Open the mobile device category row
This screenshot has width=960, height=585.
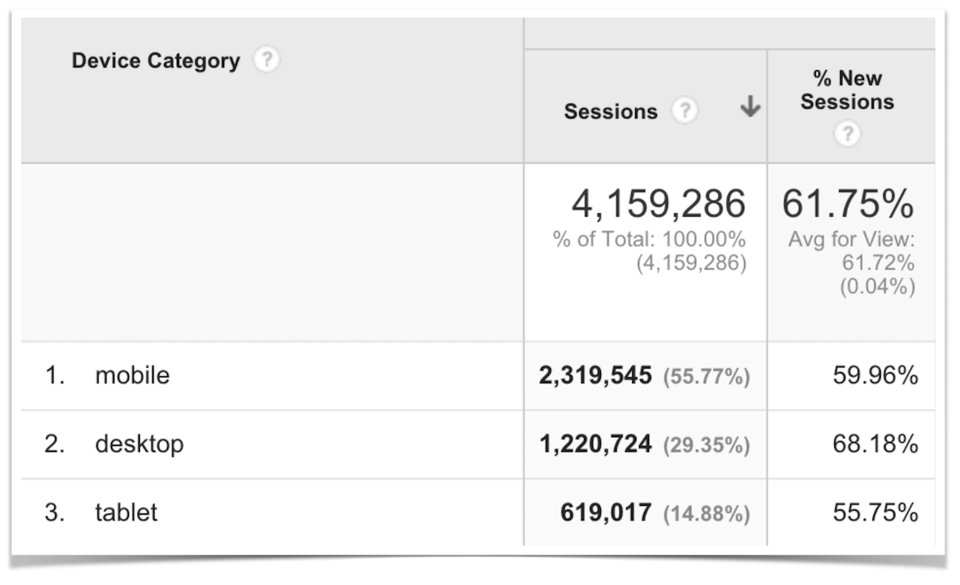132,376
